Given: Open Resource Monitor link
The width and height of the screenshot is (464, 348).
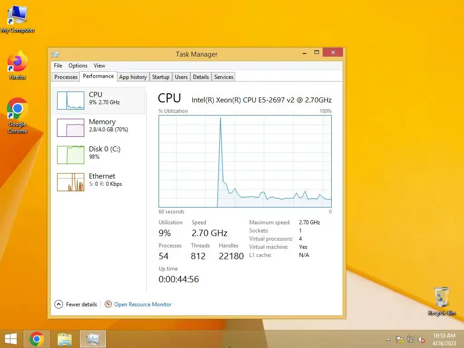Looking at the screenshot, I should [x=143, y=304].
